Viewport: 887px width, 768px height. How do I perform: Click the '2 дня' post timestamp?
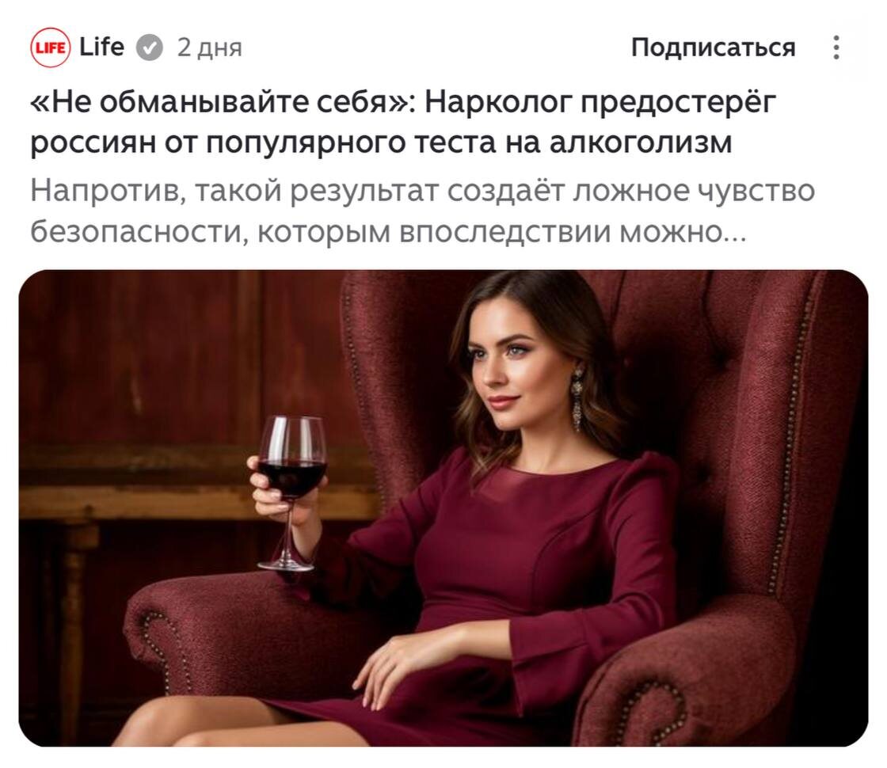click(209, 48)
